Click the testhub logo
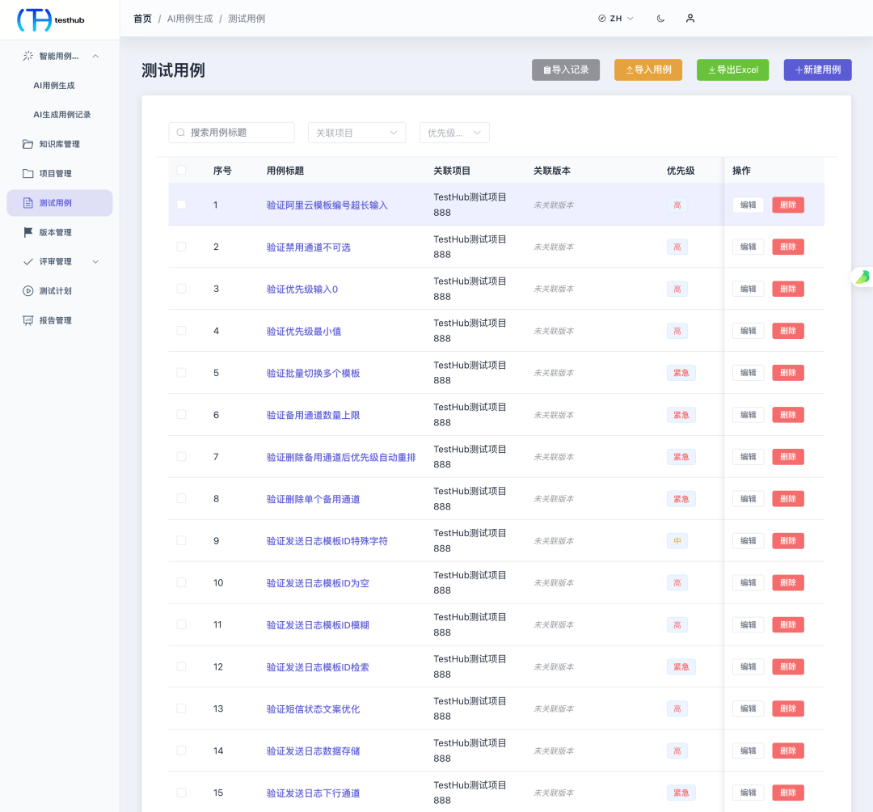This screenshot has height=812, width=873. (51, 19)
